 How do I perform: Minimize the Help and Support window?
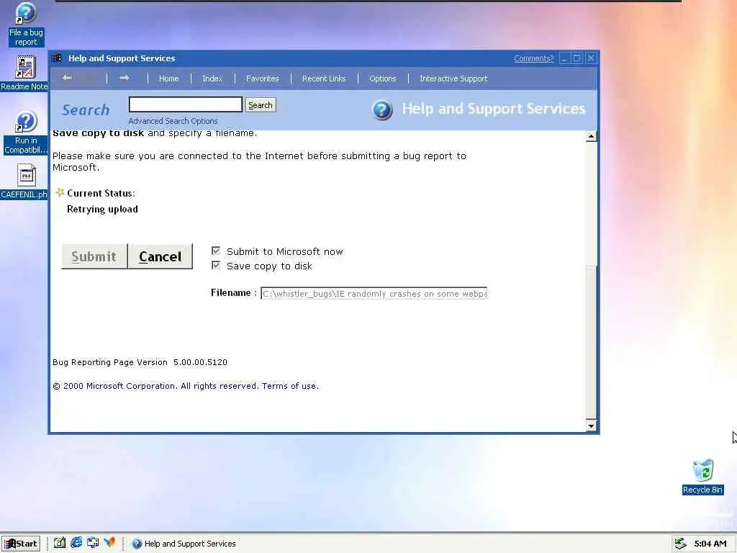pos(564,58)
